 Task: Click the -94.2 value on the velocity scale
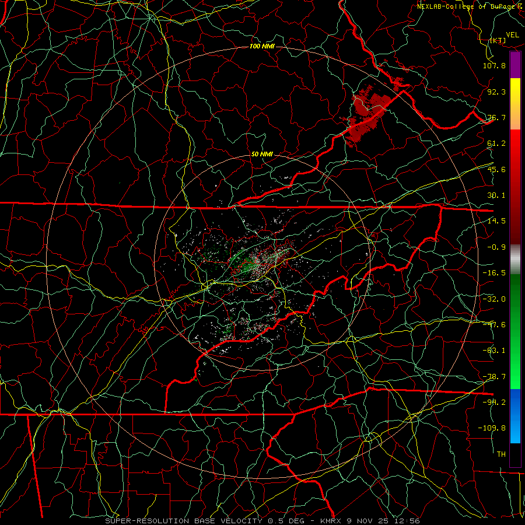coord(494,402)
